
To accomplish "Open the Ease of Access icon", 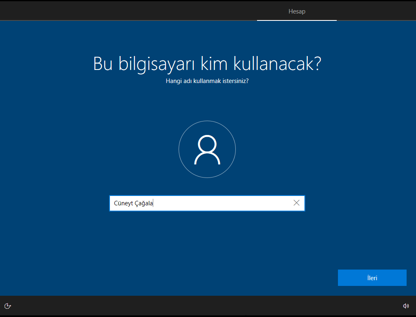I will click(7, 306).
